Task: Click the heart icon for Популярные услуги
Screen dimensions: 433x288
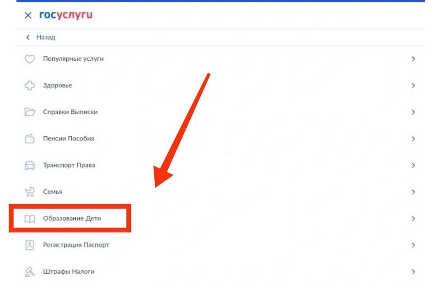Action: point(30,59)
